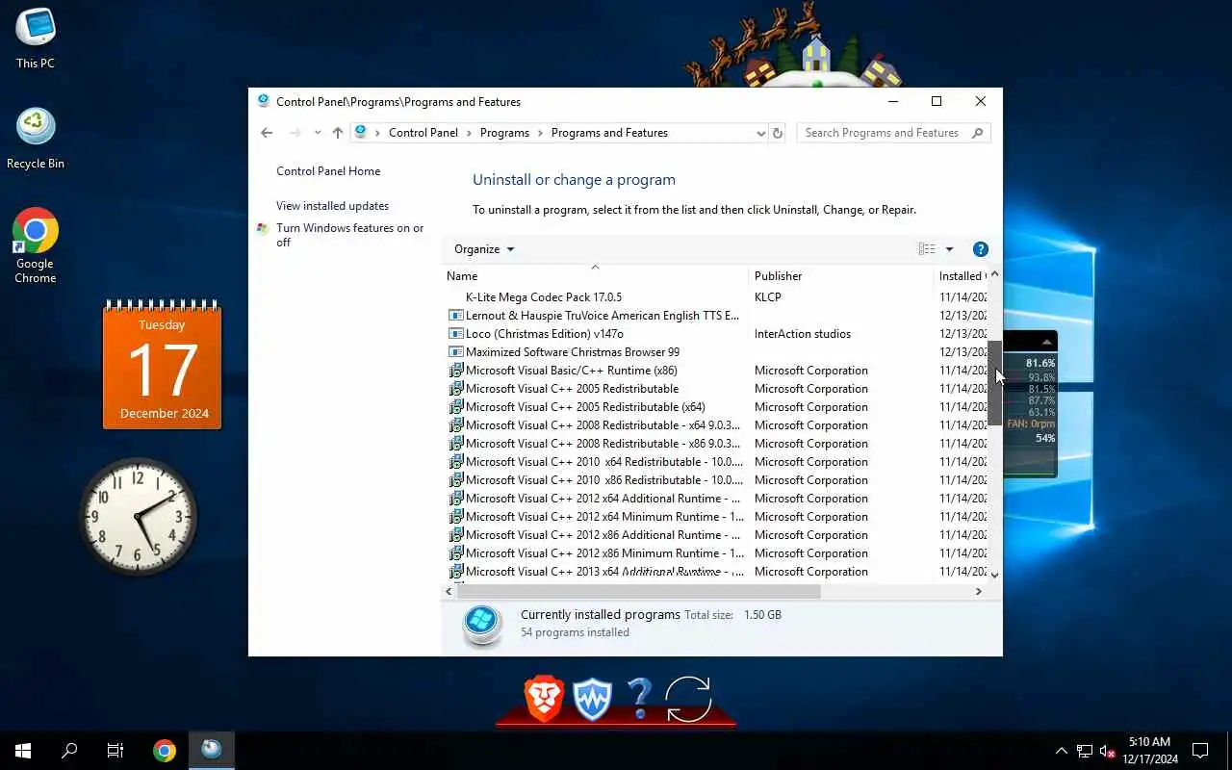Click the Chrome icon on the taskbar
Viewport: 1232px width, 770px height.
tap(165, 751)
